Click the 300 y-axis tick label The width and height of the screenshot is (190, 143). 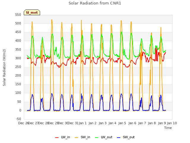(18, 58)
